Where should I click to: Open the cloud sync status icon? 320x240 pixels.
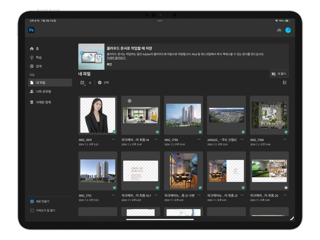pos(279,30)
